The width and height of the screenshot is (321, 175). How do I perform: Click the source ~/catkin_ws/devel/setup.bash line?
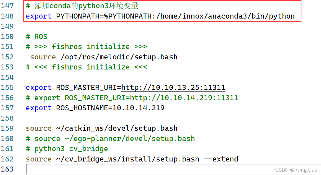(101, 128)
